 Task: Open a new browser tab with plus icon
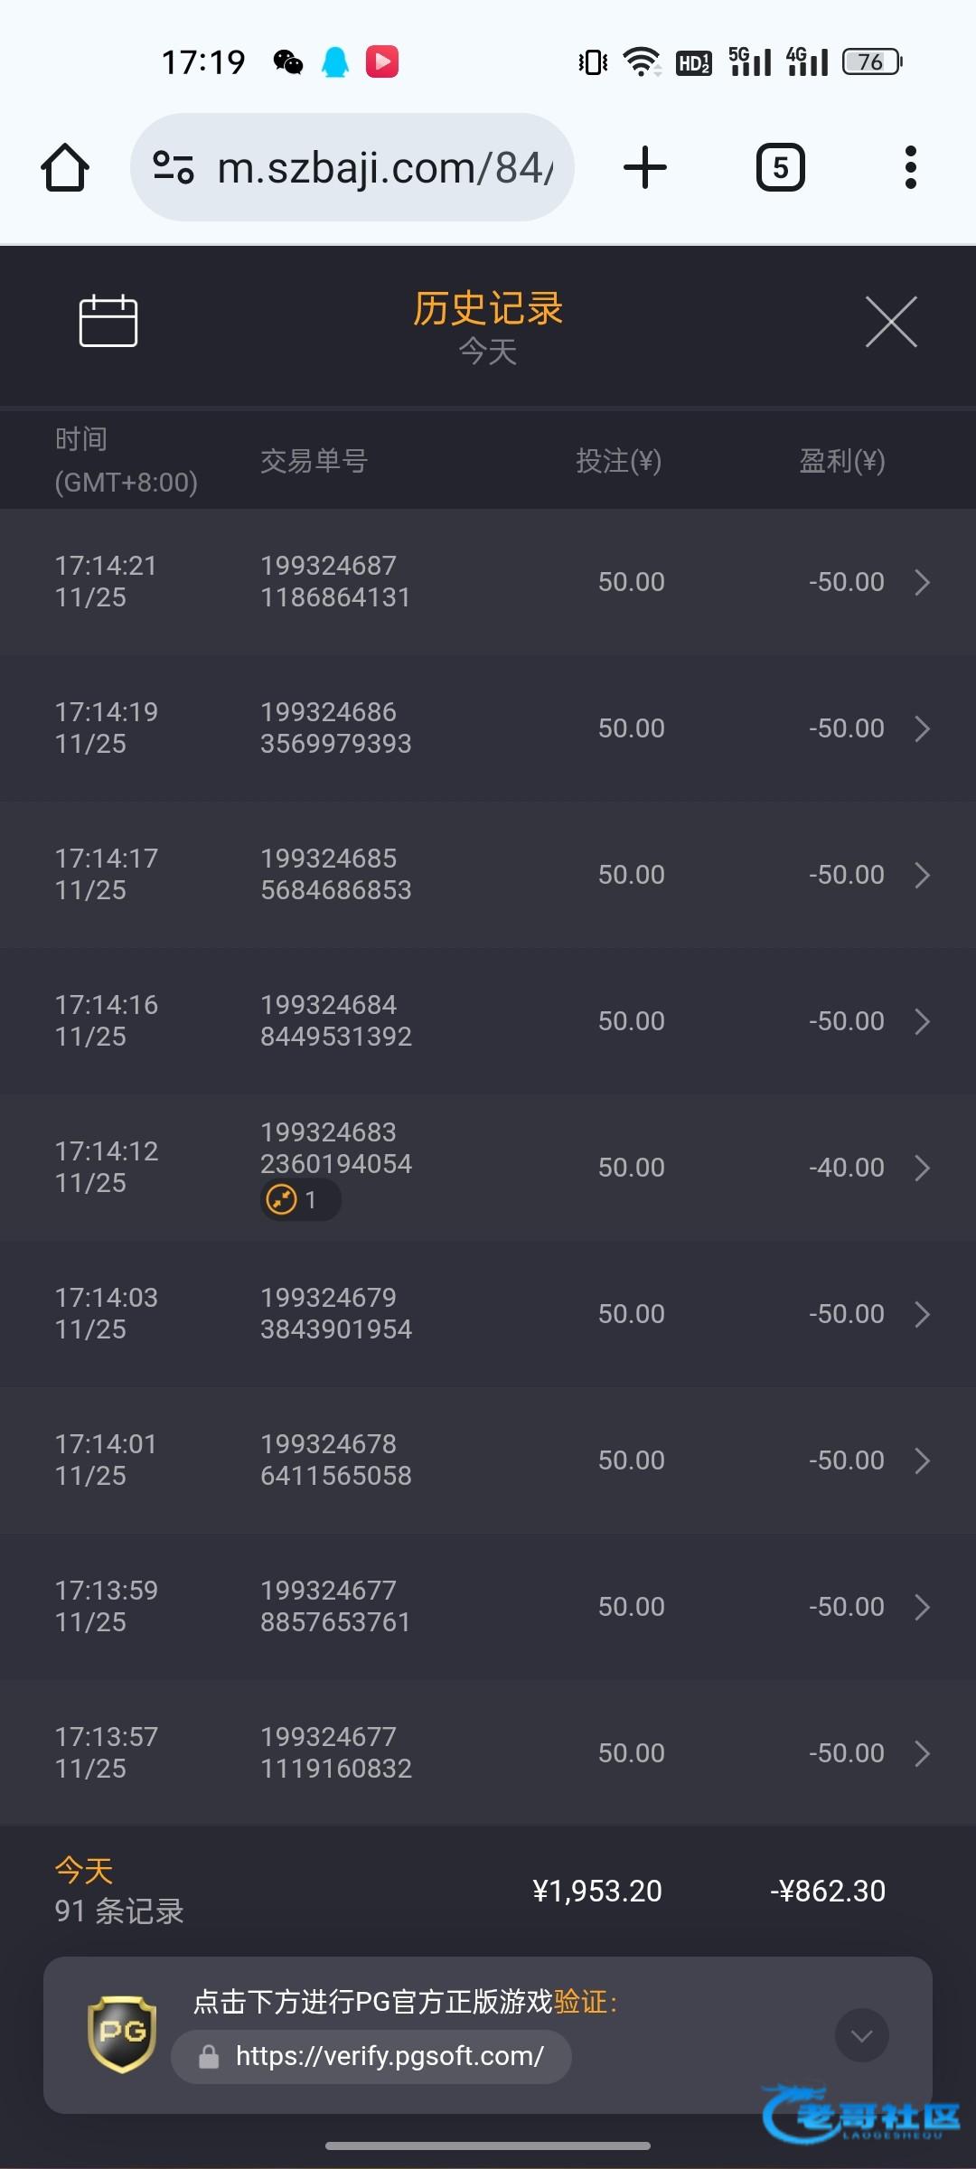point(645,168)
